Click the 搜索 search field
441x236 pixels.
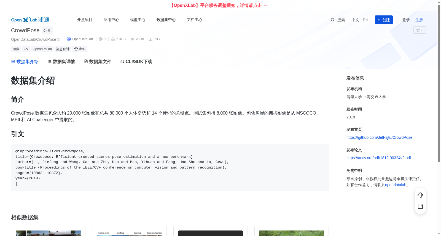[x=338, y=20]
